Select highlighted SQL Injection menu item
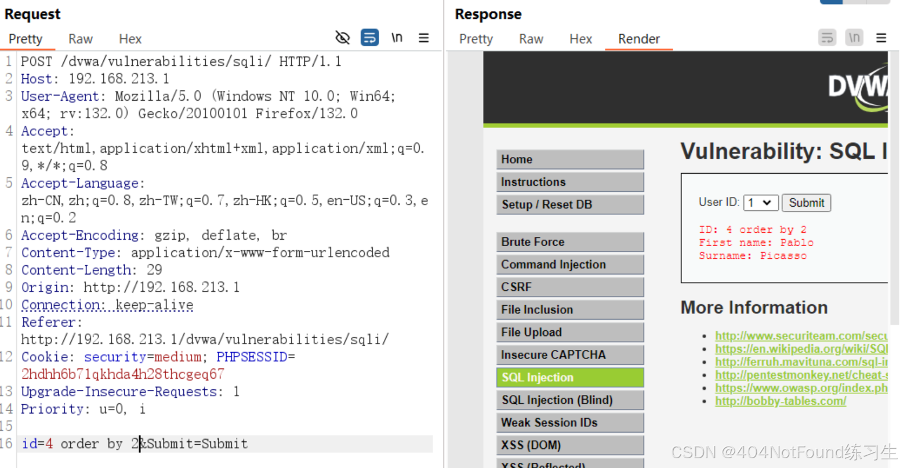Screen dimensions: 900x468 570,377
